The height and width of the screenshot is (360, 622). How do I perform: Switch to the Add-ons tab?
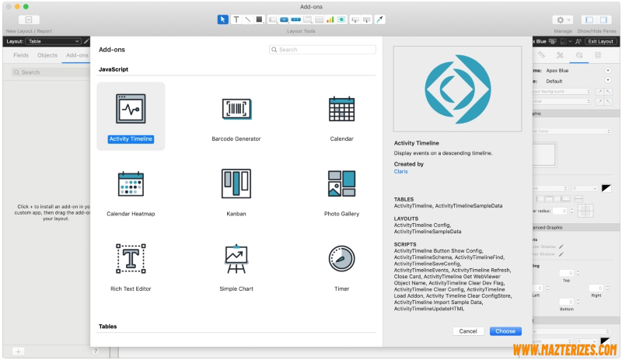77,55
